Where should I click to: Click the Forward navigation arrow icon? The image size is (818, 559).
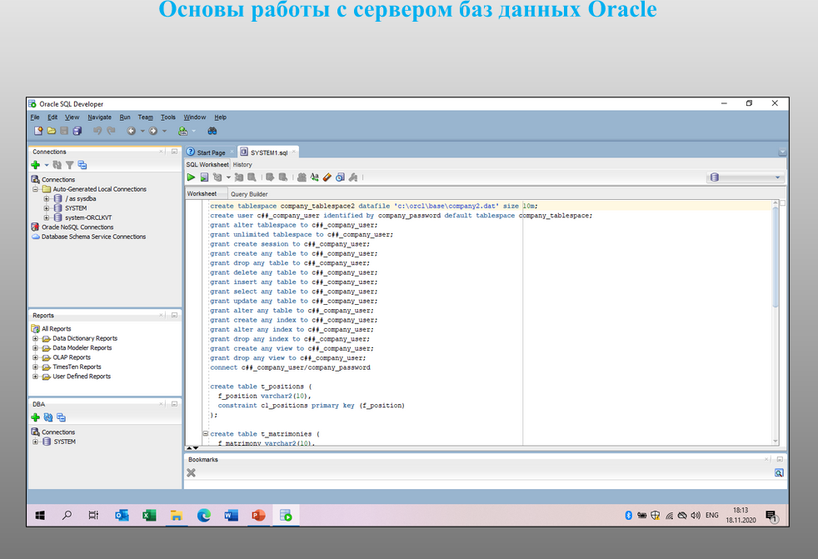pyautogui.click(x=152, y=131)
